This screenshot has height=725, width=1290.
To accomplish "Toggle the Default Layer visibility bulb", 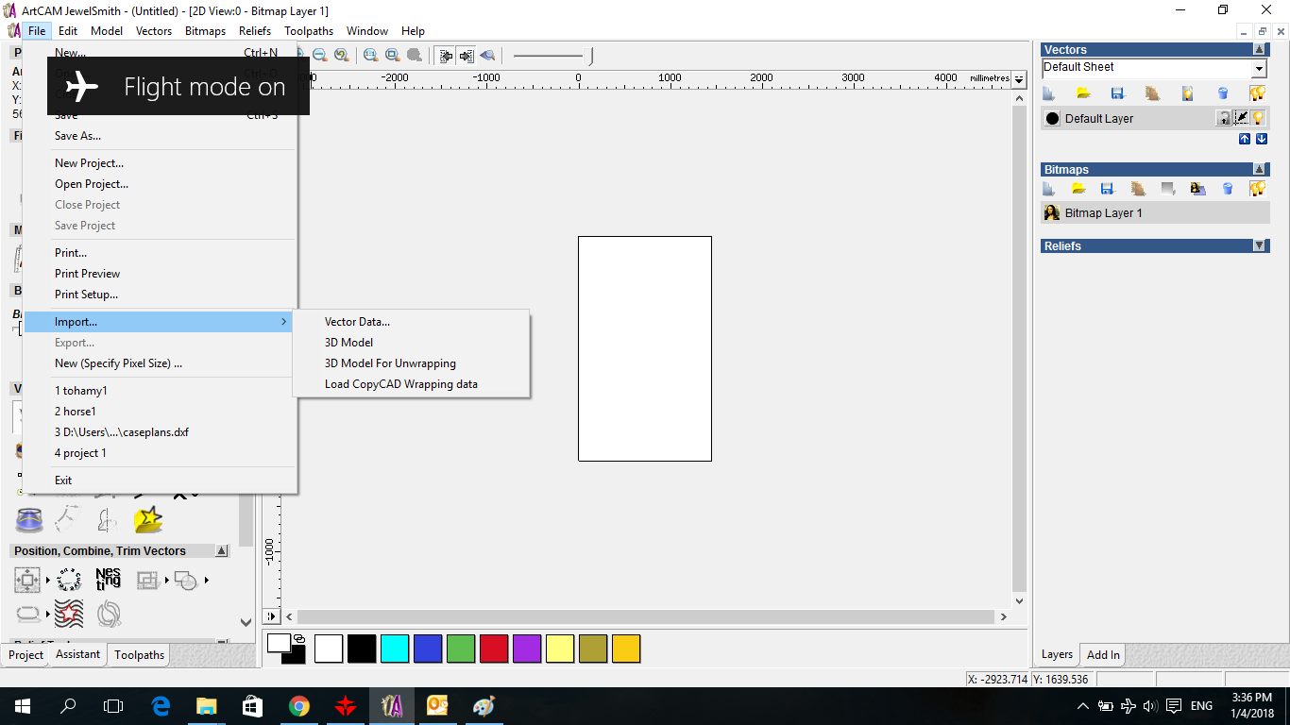I will [1259, 118].
